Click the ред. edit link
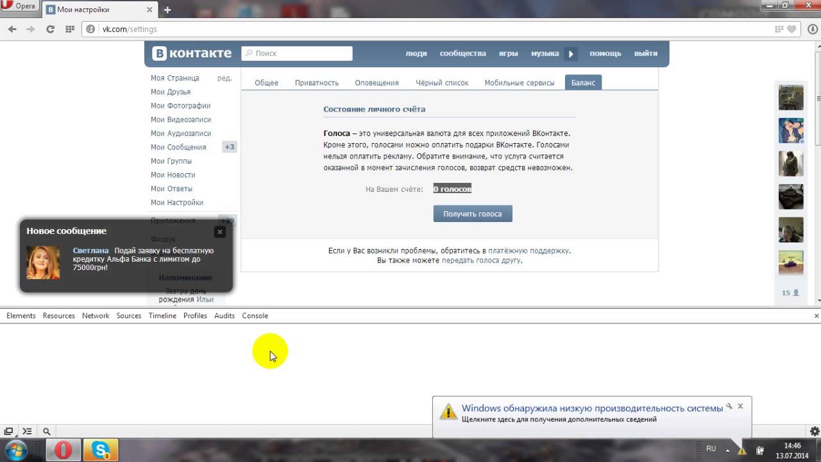The height and width of the screenshot is (462, 821). pos(224,78)
